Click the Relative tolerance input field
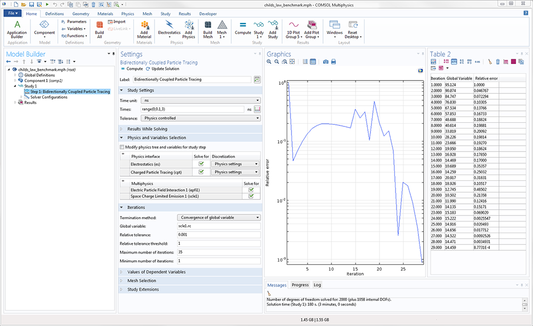This screenshot has width=533, height=326. pyautogui.click(x=219, y=235)
